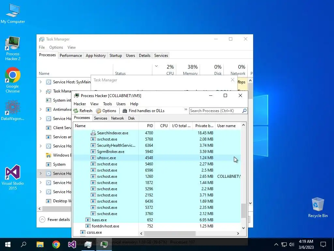Expand the Antimalware row in Task Manager
This screenshot has width=334, height=251.
pos(41,109)
